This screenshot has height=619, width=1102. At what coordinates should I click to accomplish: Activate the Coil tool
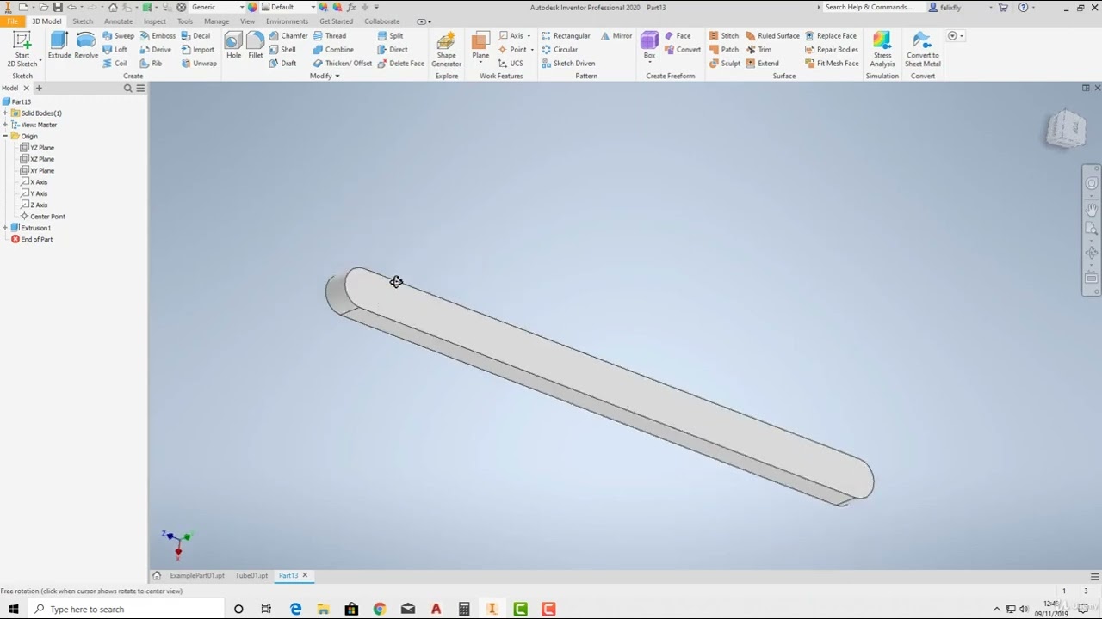point(115,64)
